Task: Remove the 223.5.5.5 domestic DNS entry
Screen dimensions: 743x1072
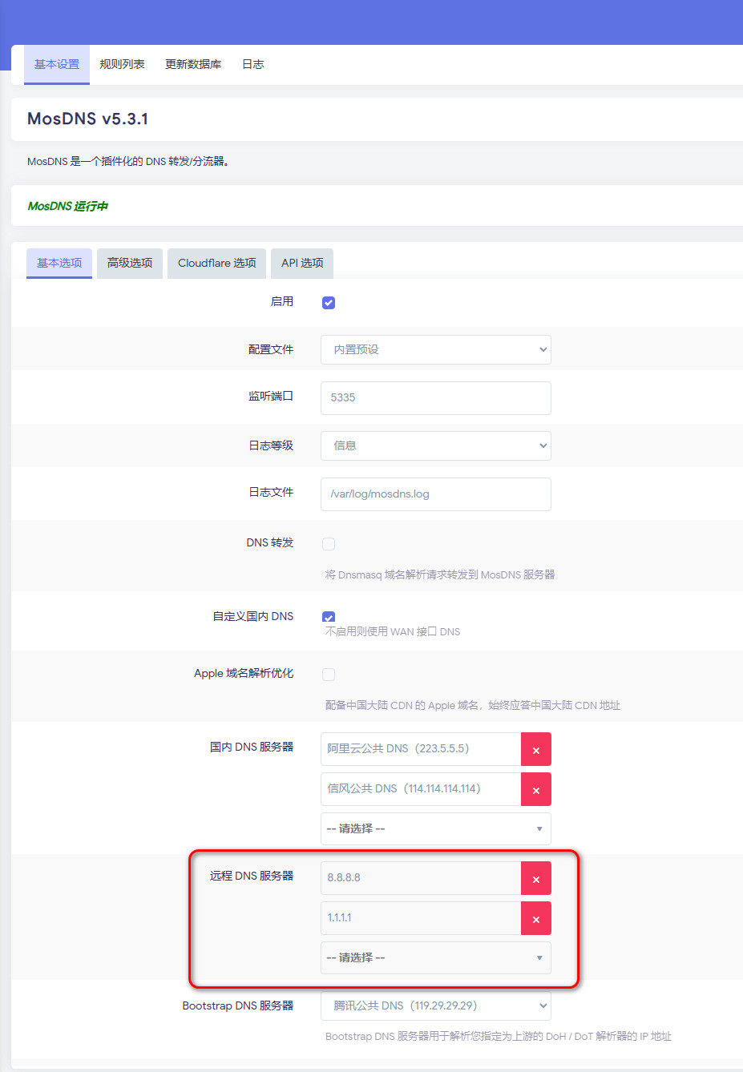Action: [536, 749]
